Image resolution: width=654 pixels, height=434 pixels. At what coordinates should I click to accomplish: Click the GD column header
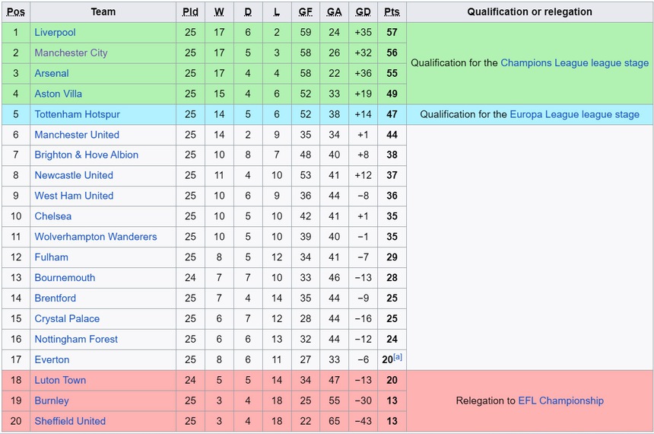tap(364, 12)
